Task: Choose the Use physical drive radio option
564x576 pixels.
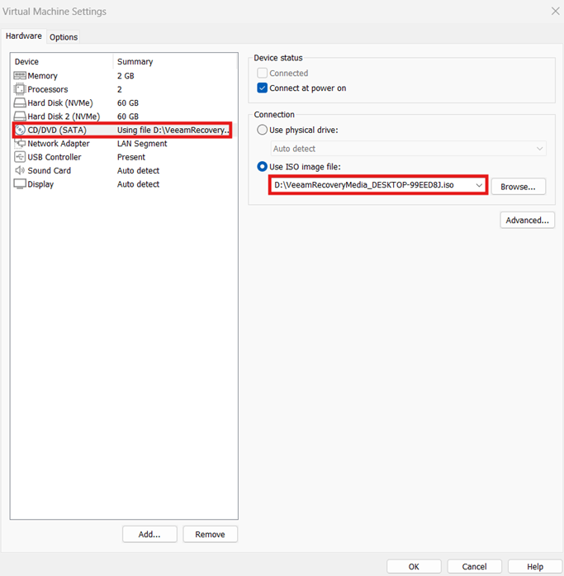Action: 263,131
